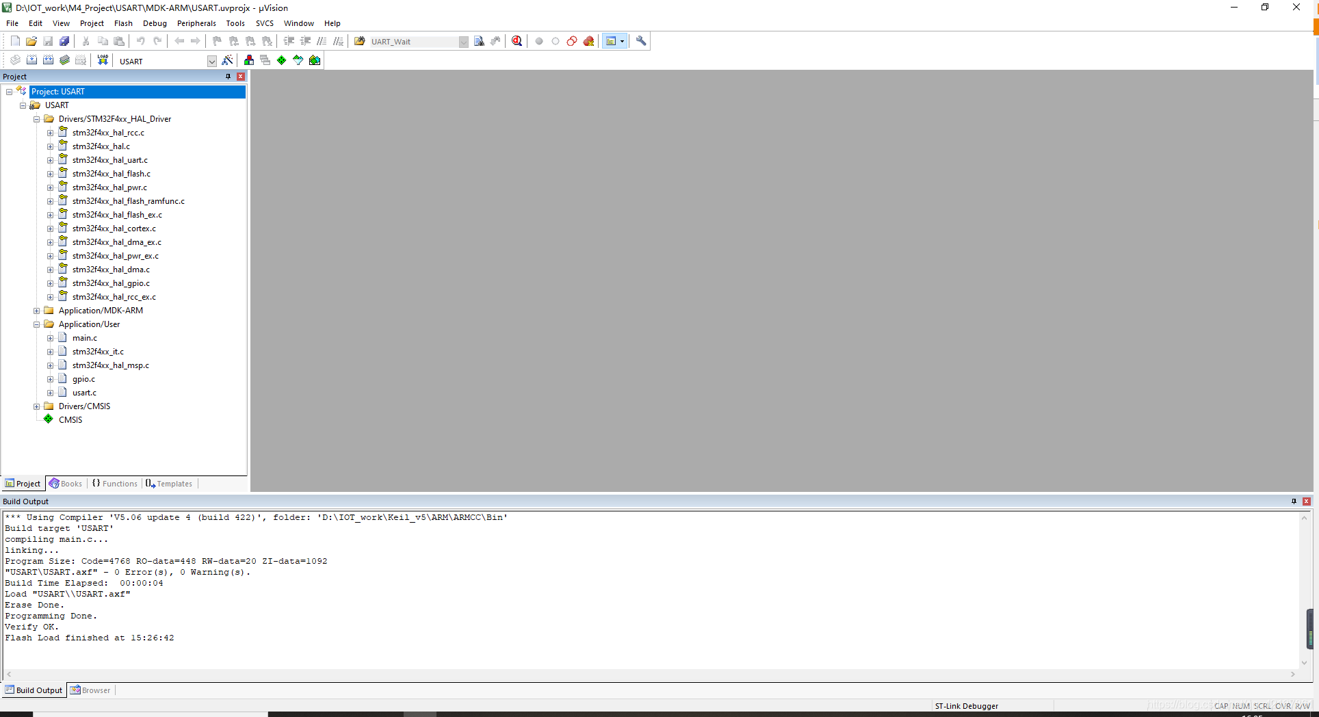Expand stm32f4xx_hal_uart.c dependencies
The image size is (1319, 717).
point(50,160)
